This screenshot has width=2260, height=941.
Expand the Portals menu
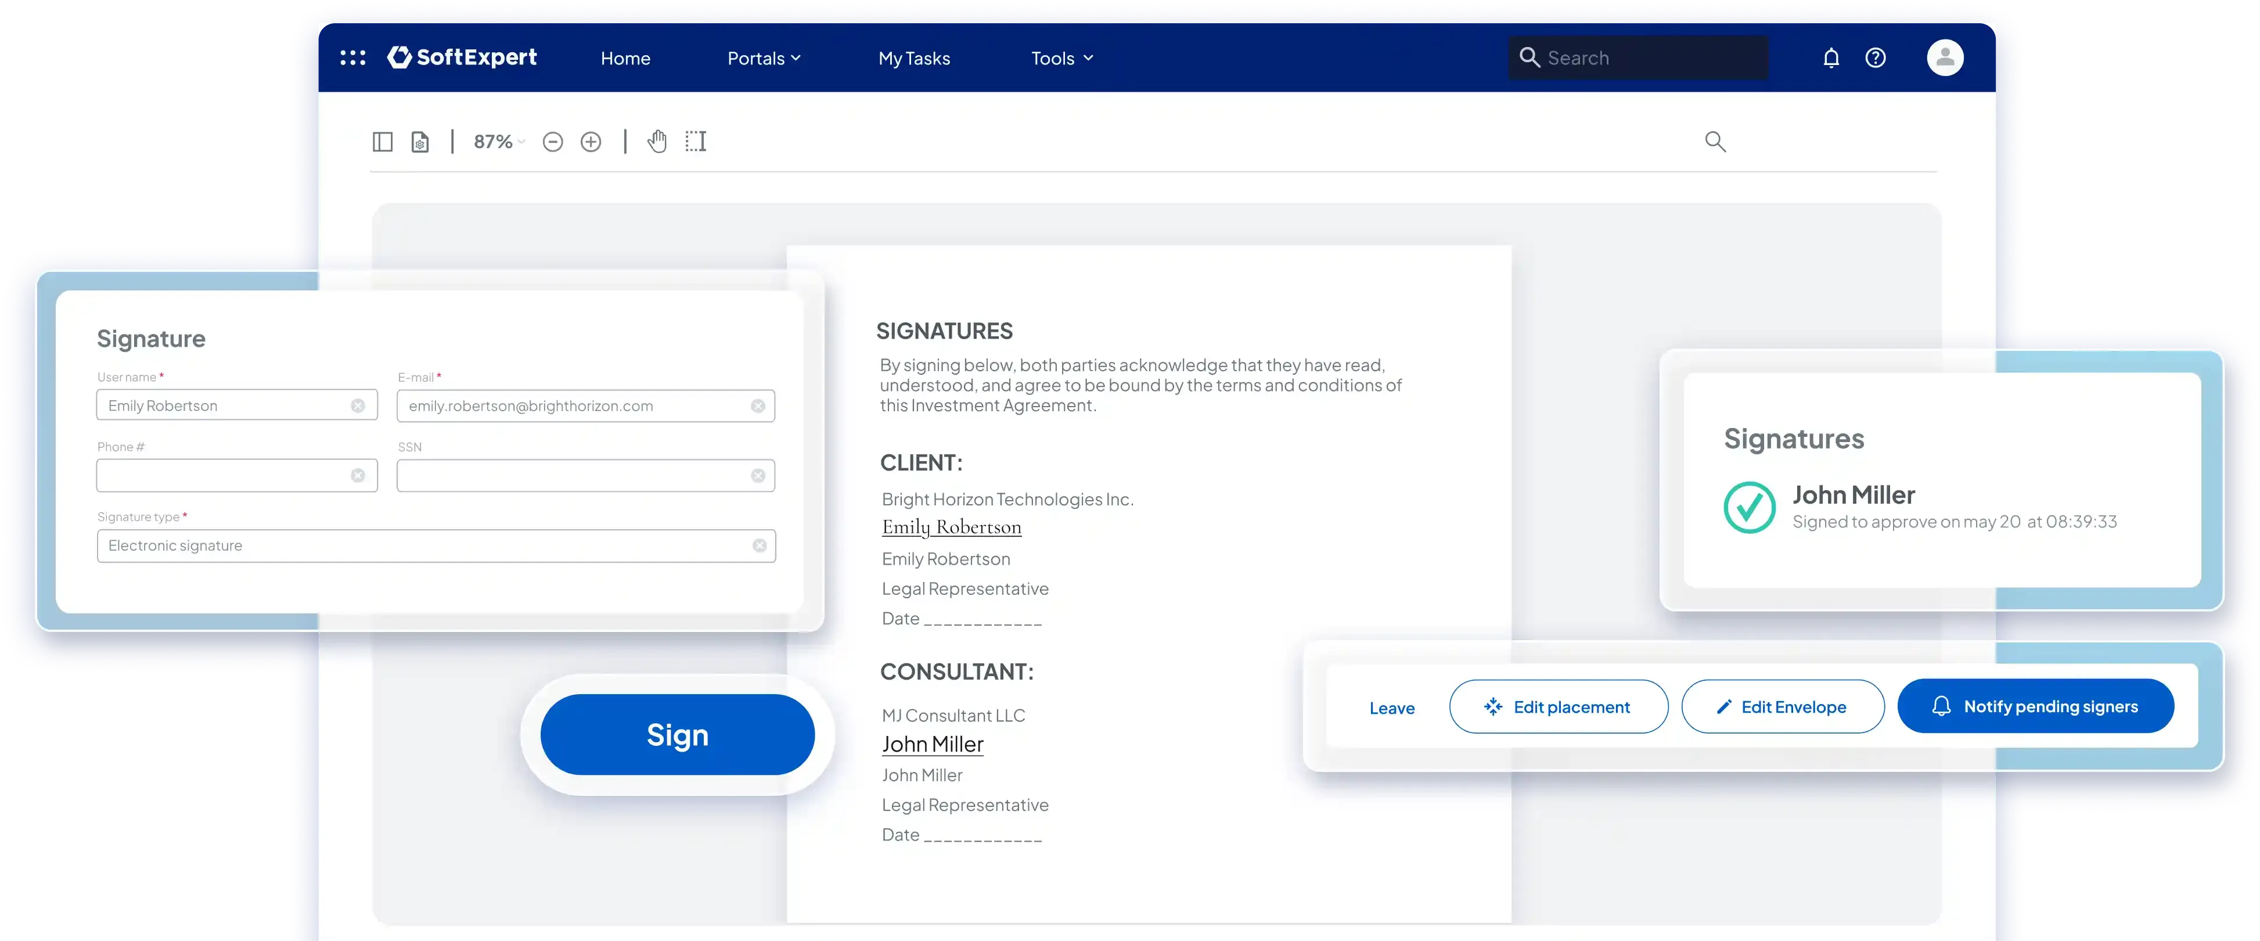coord(764,58)
